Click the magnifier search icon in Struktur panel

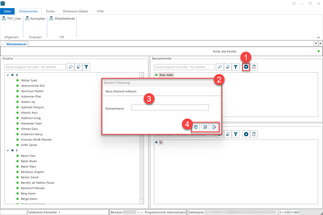pyautogui.click(x=71, y=67)
